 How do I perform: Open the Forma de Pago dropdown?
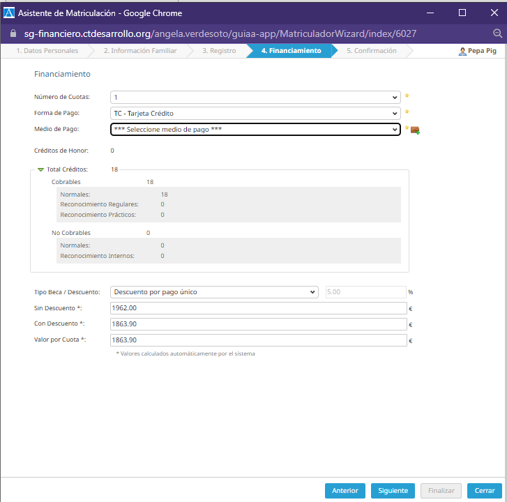pyautogui.click(x=255, y=113)
